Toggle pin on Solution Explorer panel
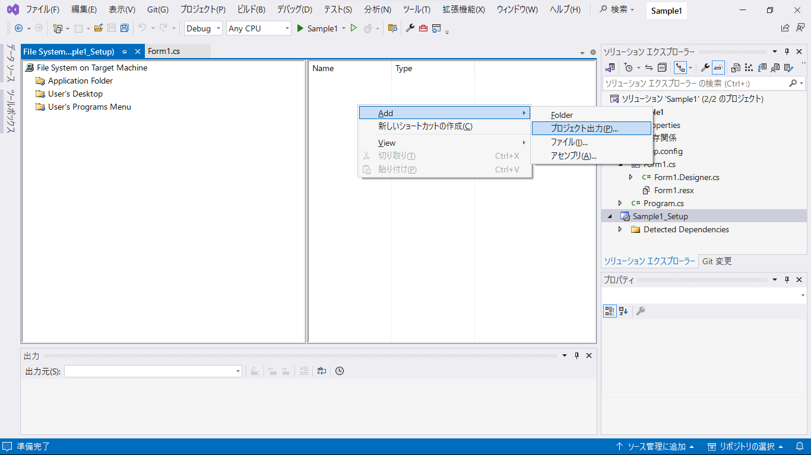 [787, 52]
